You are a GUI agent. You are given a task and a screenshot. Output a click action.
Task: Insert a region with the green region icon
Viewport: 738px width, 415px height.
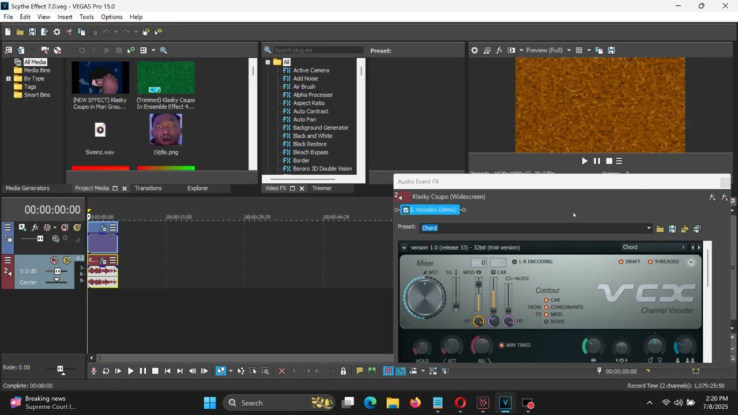click(372, 371)
